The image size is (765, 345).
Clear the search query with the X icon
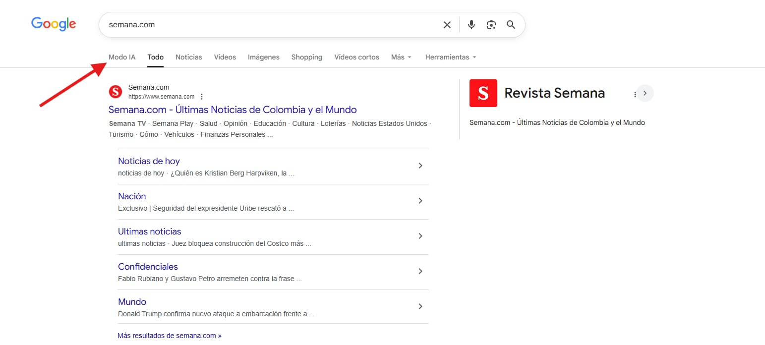tap(447, 24)
